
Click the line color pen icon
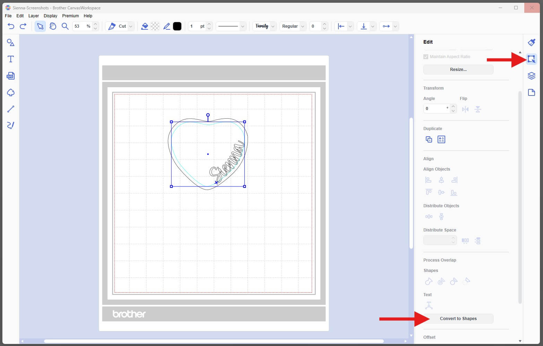166,26
